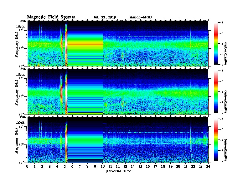Click hour '24' on the time axis
248x191 pixels.
click(208, 166)
